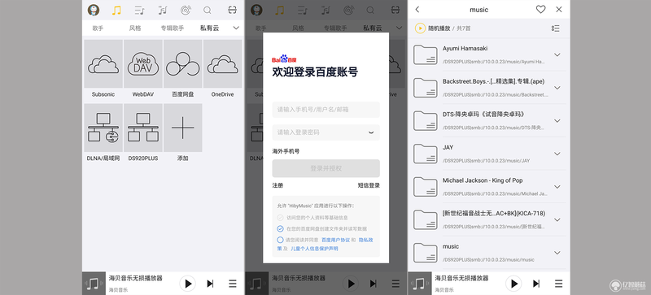The width and height of the screenshot is (651, 295).
Task: Expand the tab dropdown chevron next to 私有云 in left screen
Action: (x=236, y=28)
